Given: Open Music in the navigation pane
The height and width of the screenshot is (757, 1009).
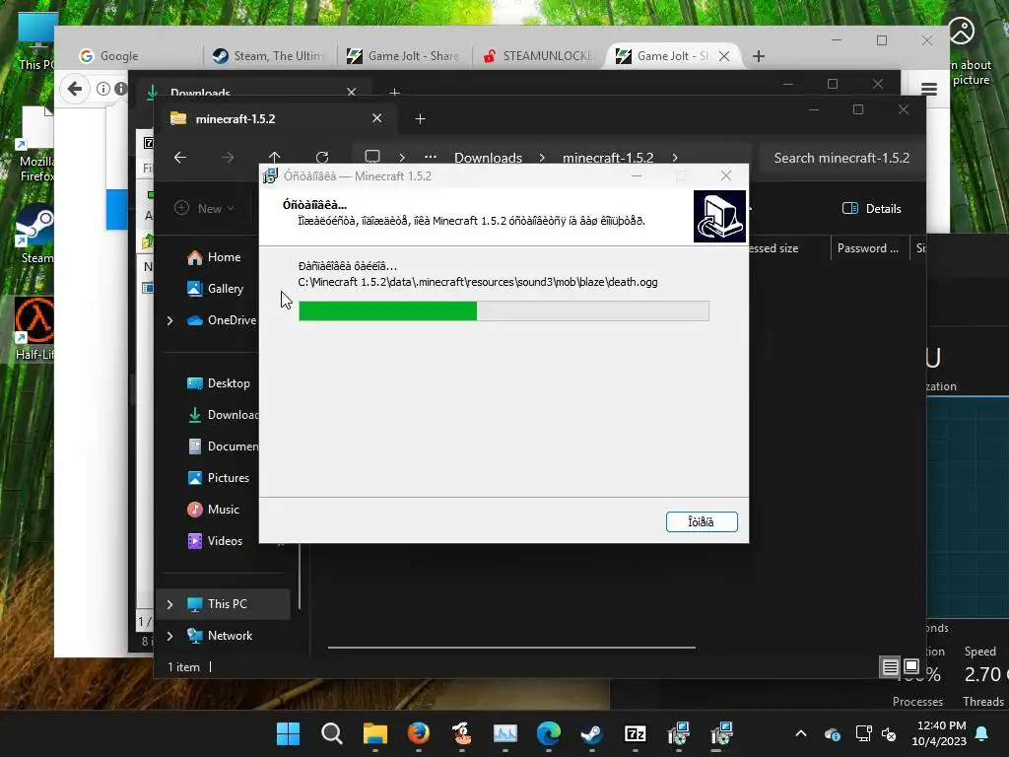Looking at the screenshot, I should pyautogui.click(x=214, y=510).
